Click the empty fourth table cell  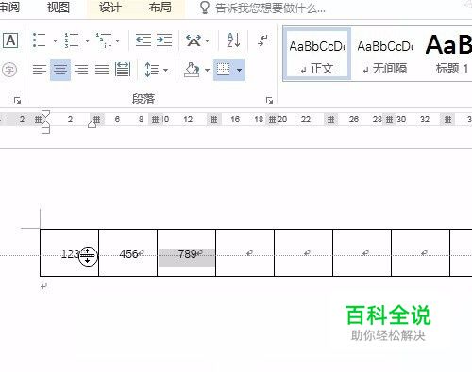244,253
